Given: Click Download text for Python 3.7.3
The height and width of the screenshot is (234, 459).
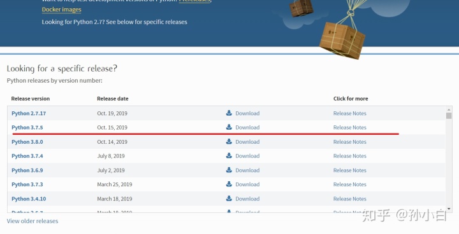Looking at the screenshot, I should 247,184.
